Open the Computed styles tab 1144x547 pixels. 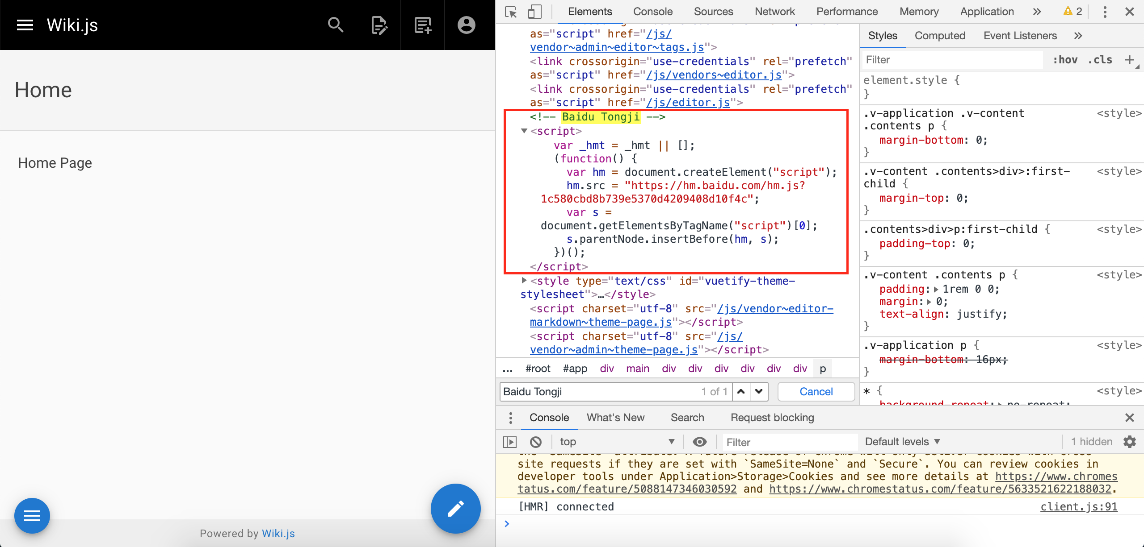coord(940,36)
